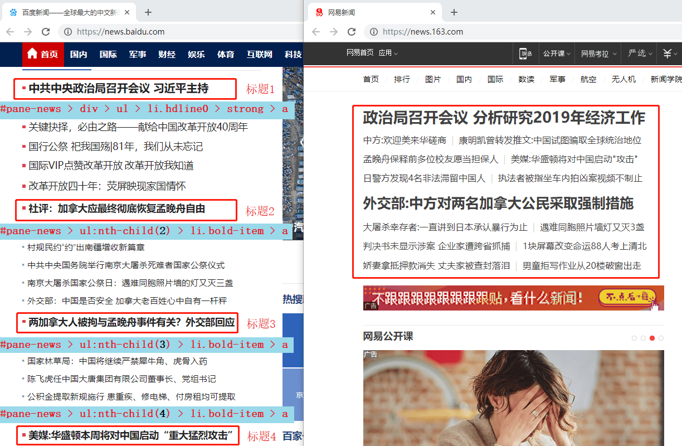Reload the news.baidu.com page

click(46, 32)
